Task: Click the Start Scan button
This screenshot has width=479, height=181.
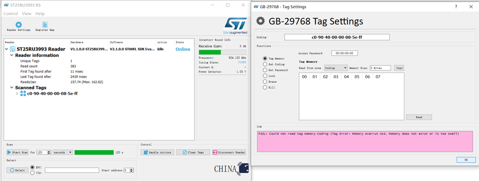Action: [17, 152]
